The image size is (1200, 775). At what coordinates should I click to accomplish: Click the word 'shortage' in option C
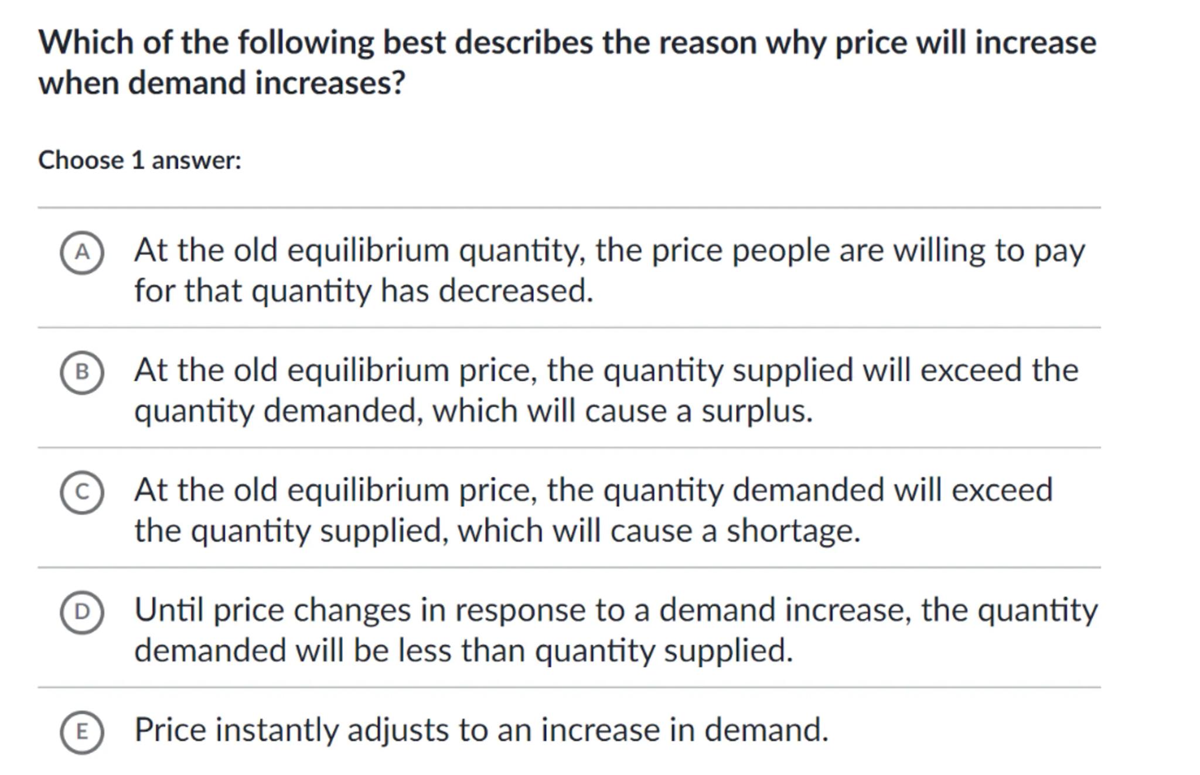coord(792,531)
